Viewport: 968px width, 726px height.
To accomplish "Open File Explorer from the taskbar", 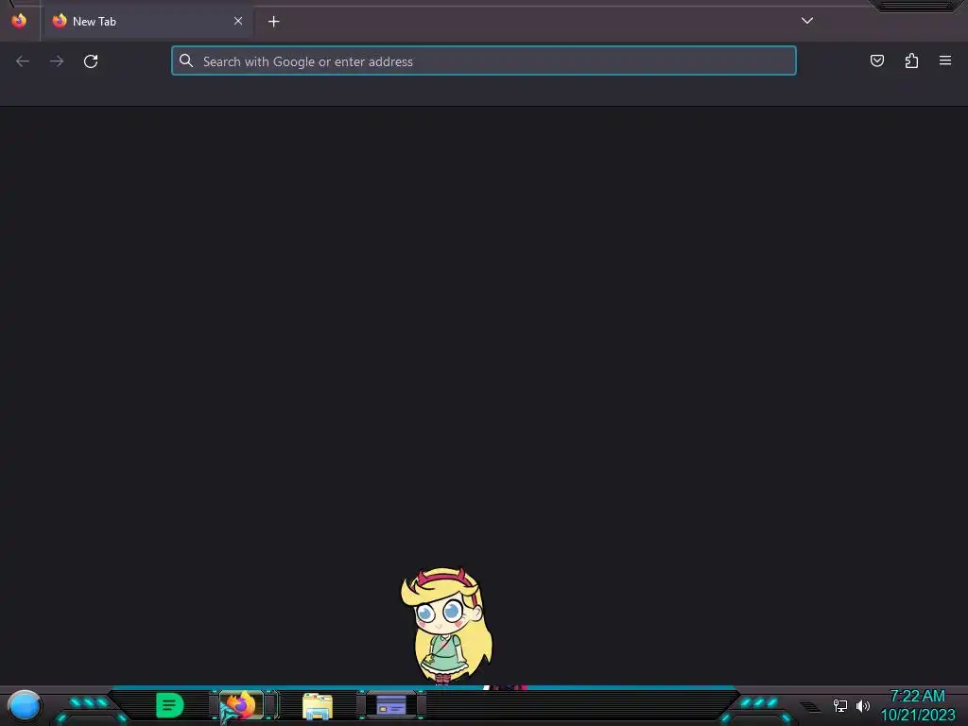I will 318,706.
